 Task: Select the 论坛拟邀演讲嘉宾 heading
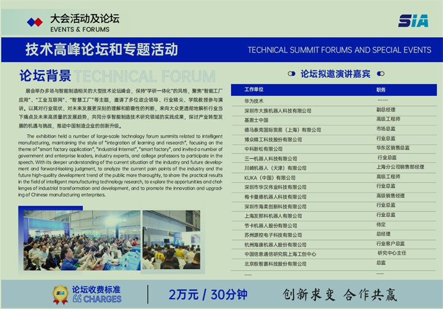tap(335, 74)
